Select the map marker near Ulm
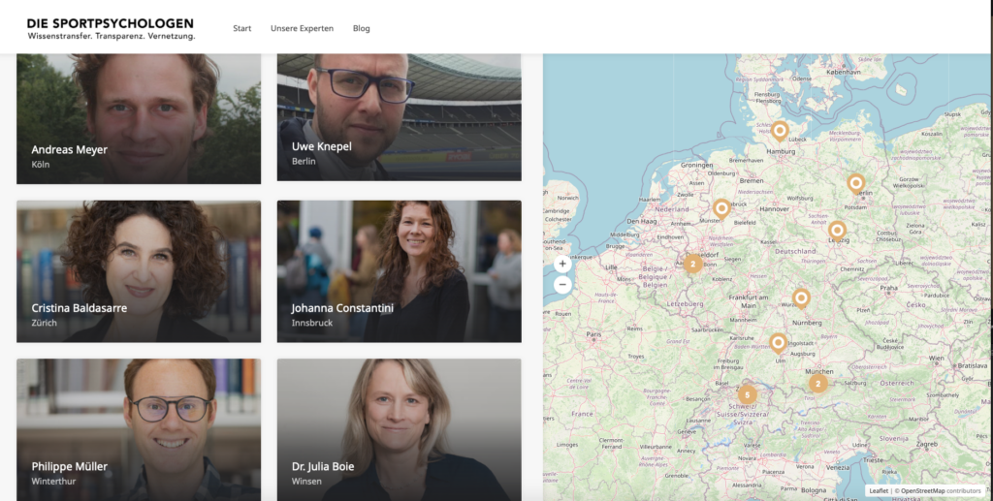The height and width of the screenshot is (501, 993). [778, 341]
